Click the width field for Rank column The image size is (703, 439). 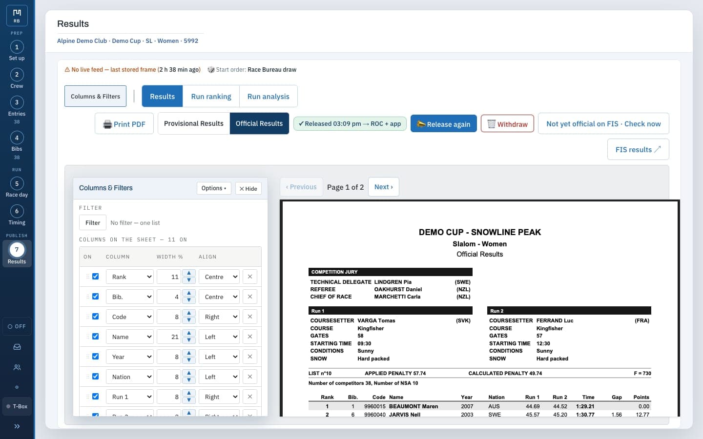[169, 277]
